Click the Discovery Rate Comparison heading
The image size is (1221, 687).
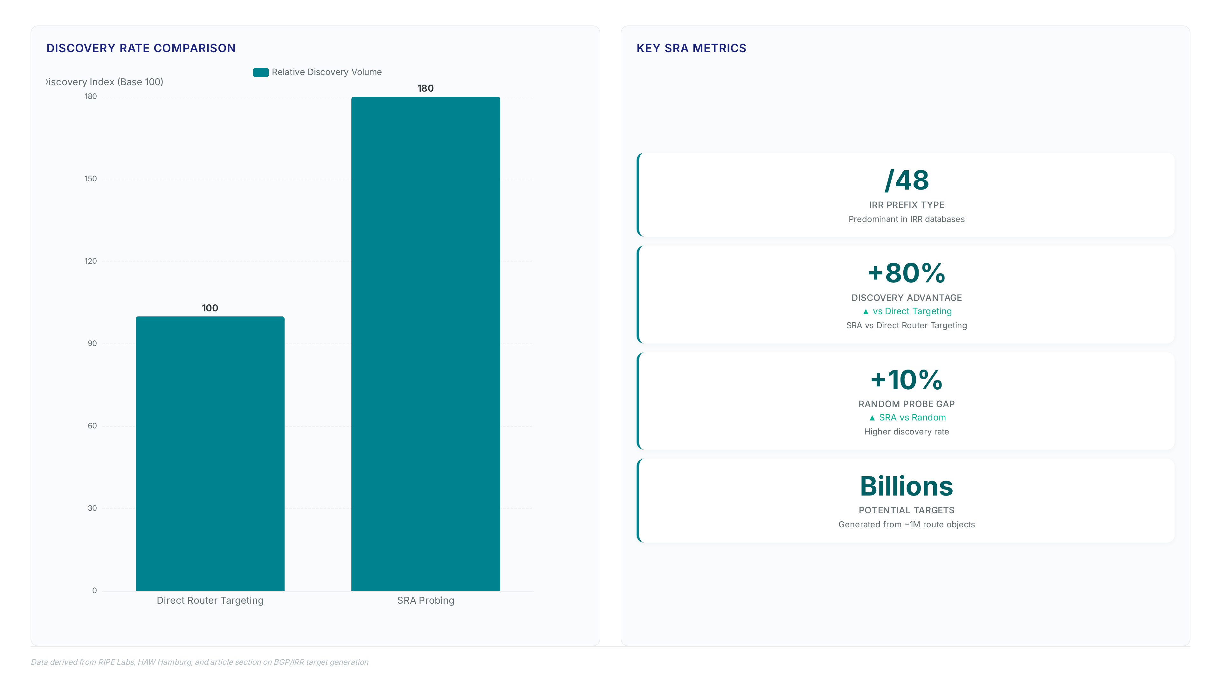[141, 48]
